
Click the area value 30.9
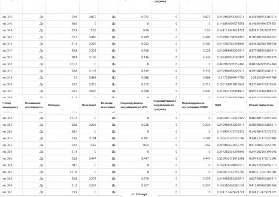[x=74, y=24]
